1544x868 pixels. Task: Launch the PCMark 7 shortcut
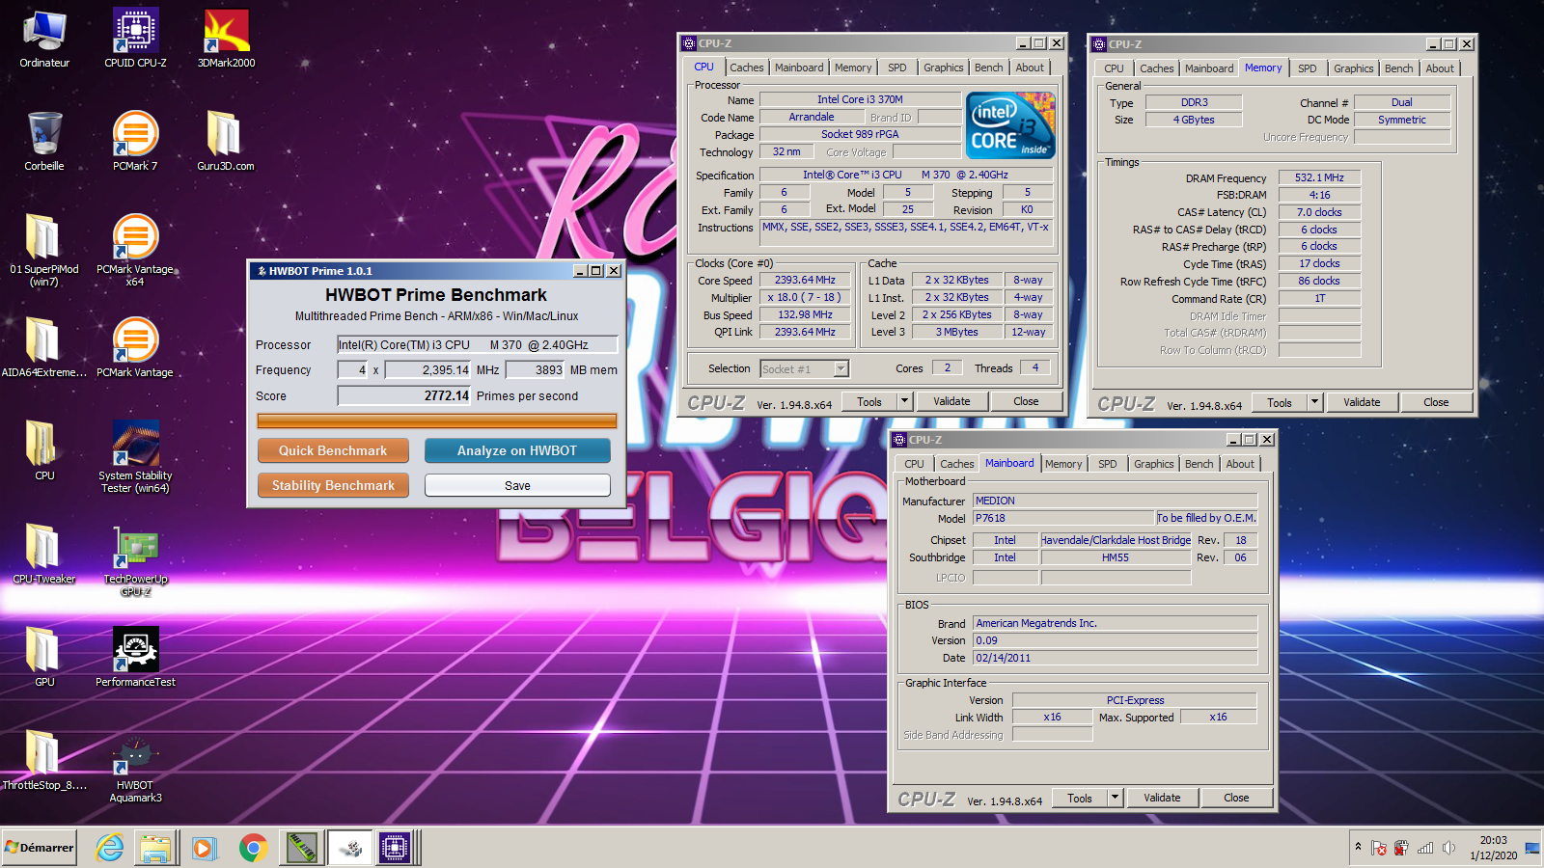point(135,141)
